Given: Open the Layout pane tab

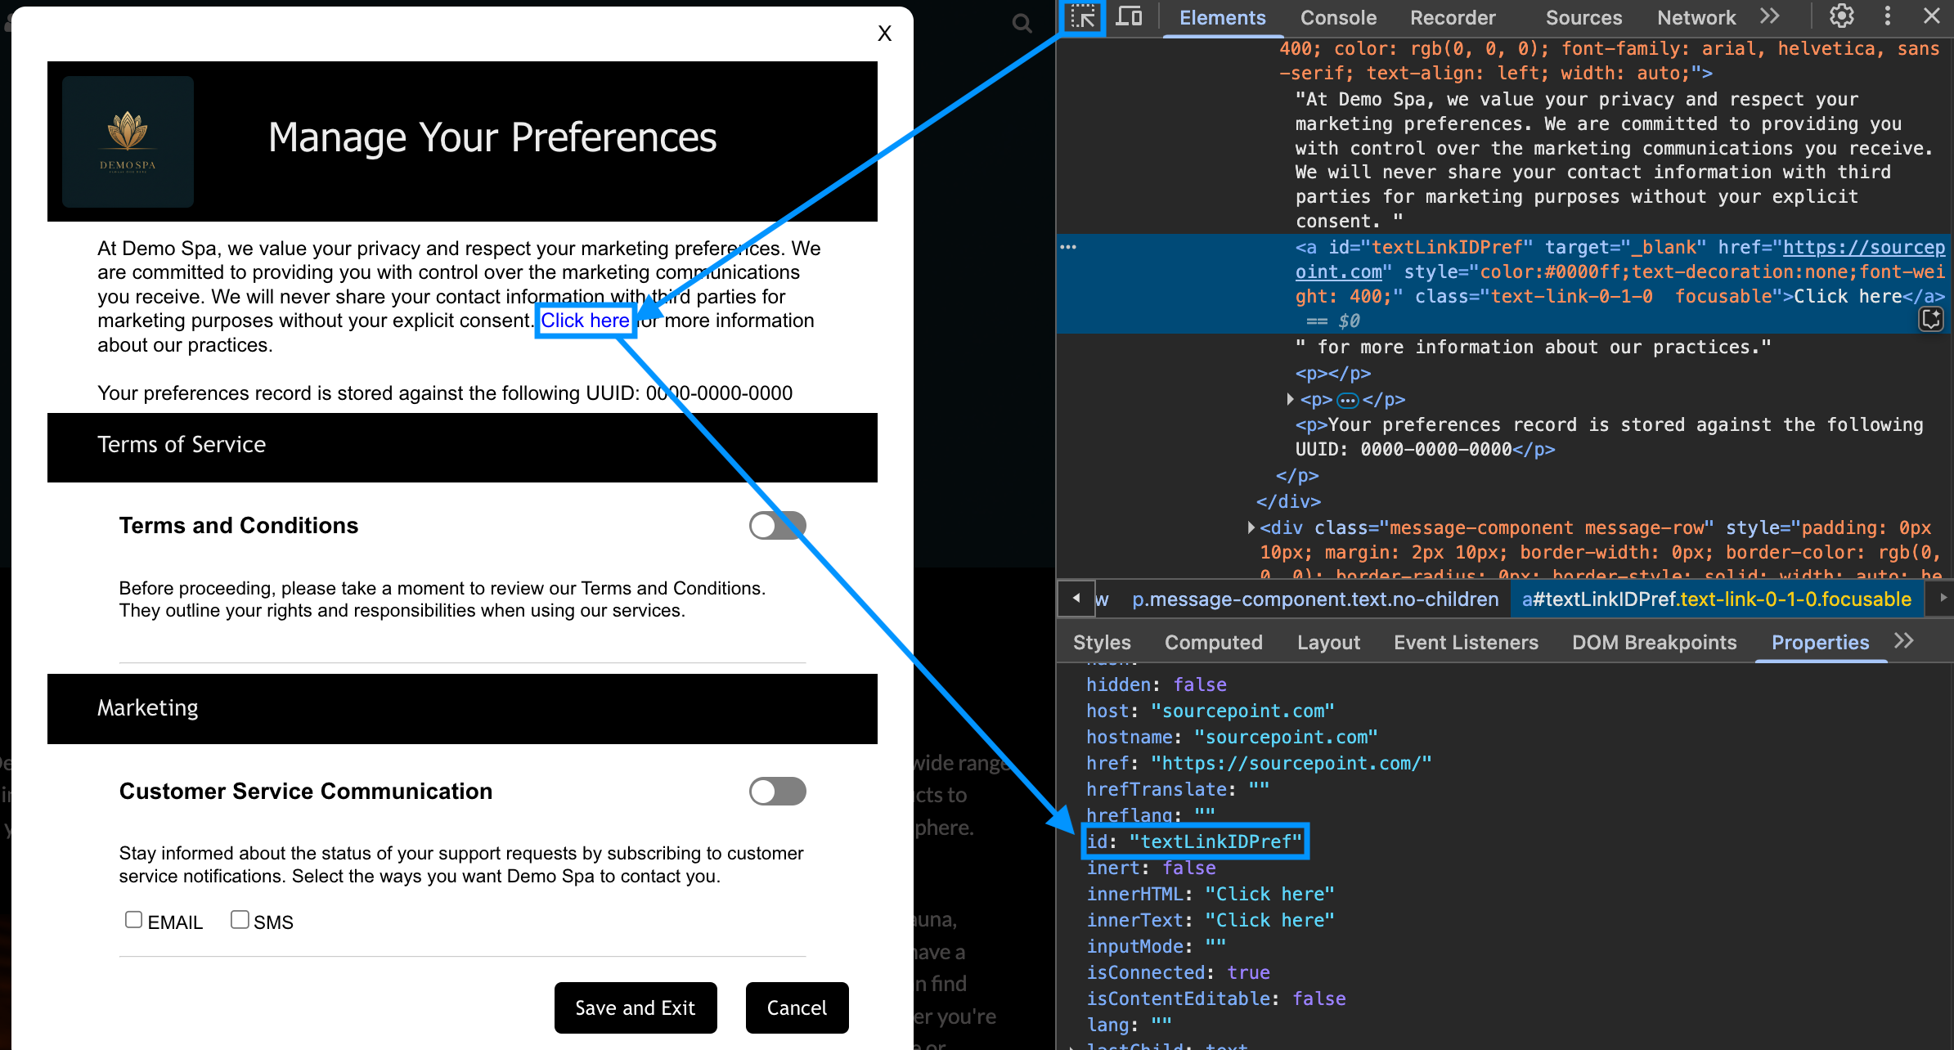Looking at the screenshot, I should click(1328, 643).
